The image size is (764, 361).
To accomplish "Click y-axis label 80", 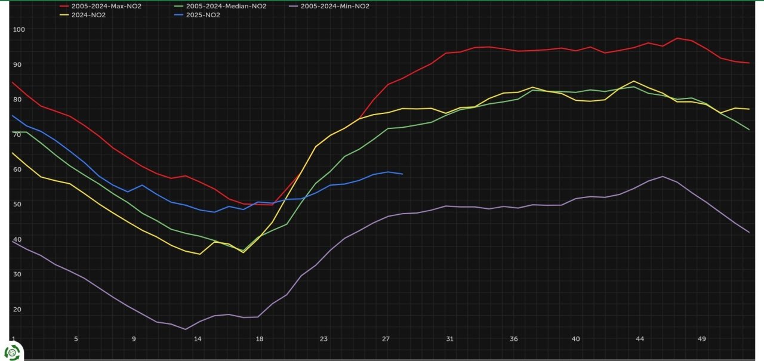I will (17, 100).
